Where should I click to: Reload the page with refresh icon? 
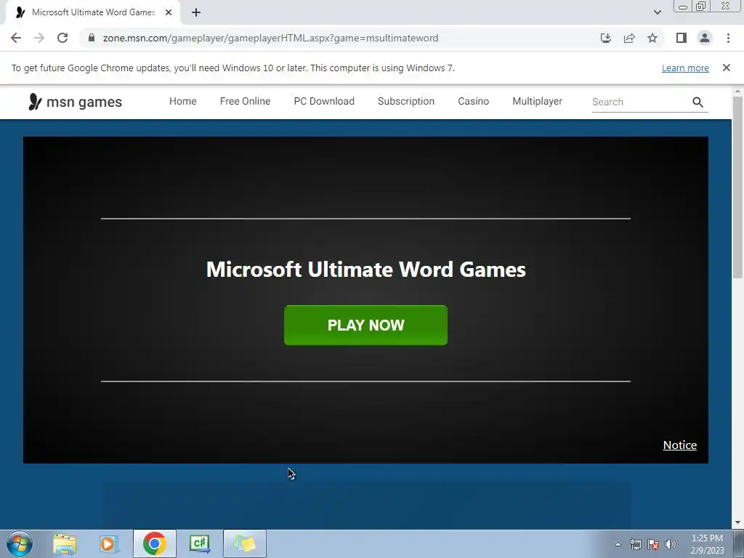(x=62, y=38)
